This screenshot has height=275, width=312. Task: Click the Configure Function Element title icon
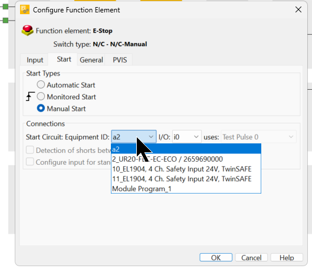coord(25,10)
